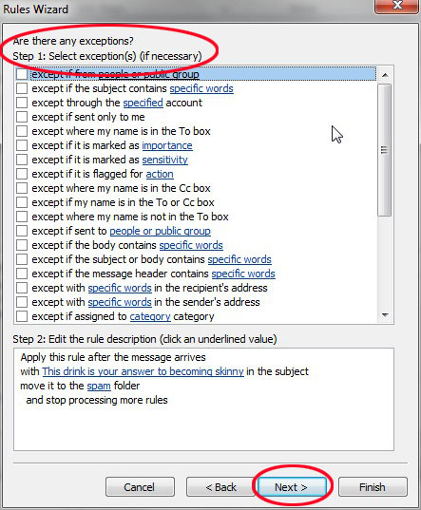Click 'people or public group' link in 'sent to' row
The image size is (421, 510).
160,231
